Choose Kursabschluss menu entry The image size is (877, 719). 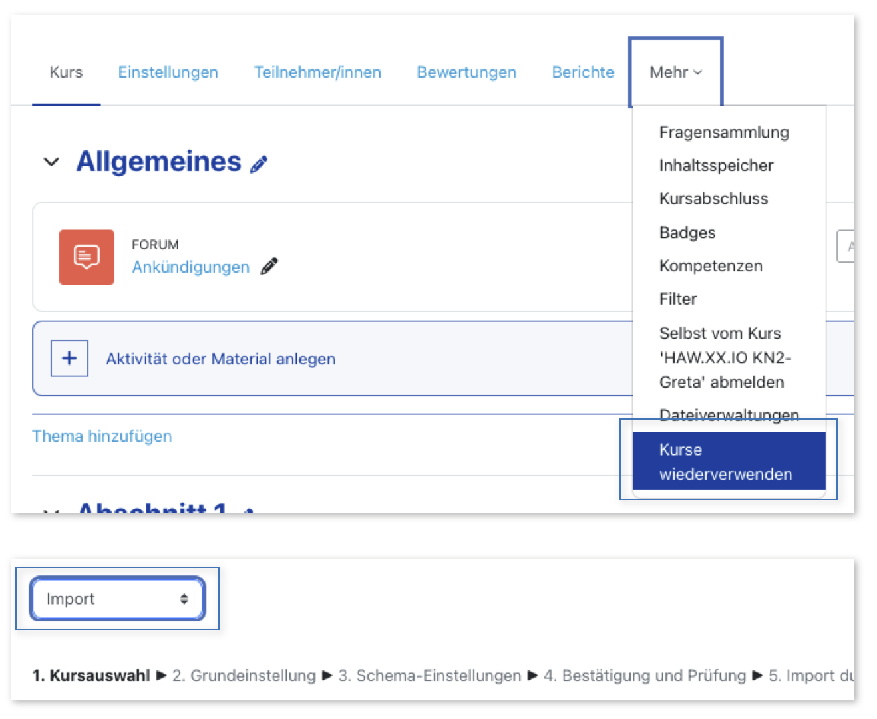[x=713, y=199]
